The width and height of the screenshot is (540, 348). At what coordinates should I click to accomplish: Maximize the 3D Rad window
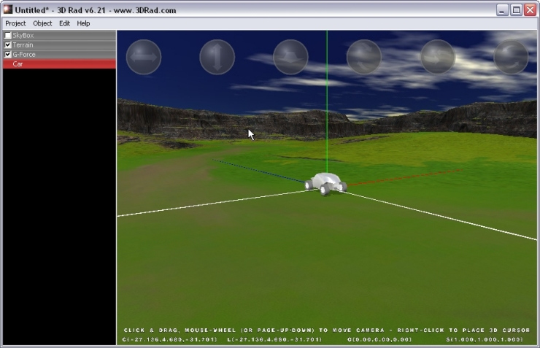pyautogui.click(x=516, y=10)
